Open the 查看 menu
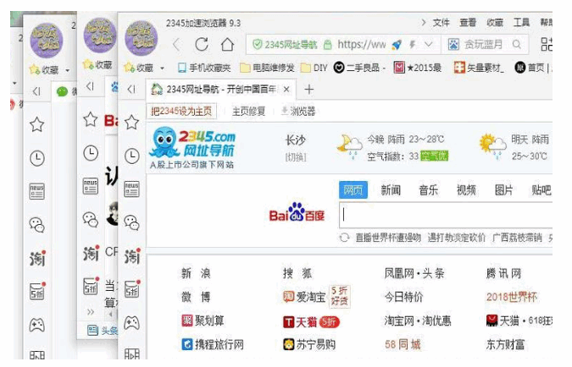The width and height of the screenshot is (572, 367). click(x=468, y=23)
